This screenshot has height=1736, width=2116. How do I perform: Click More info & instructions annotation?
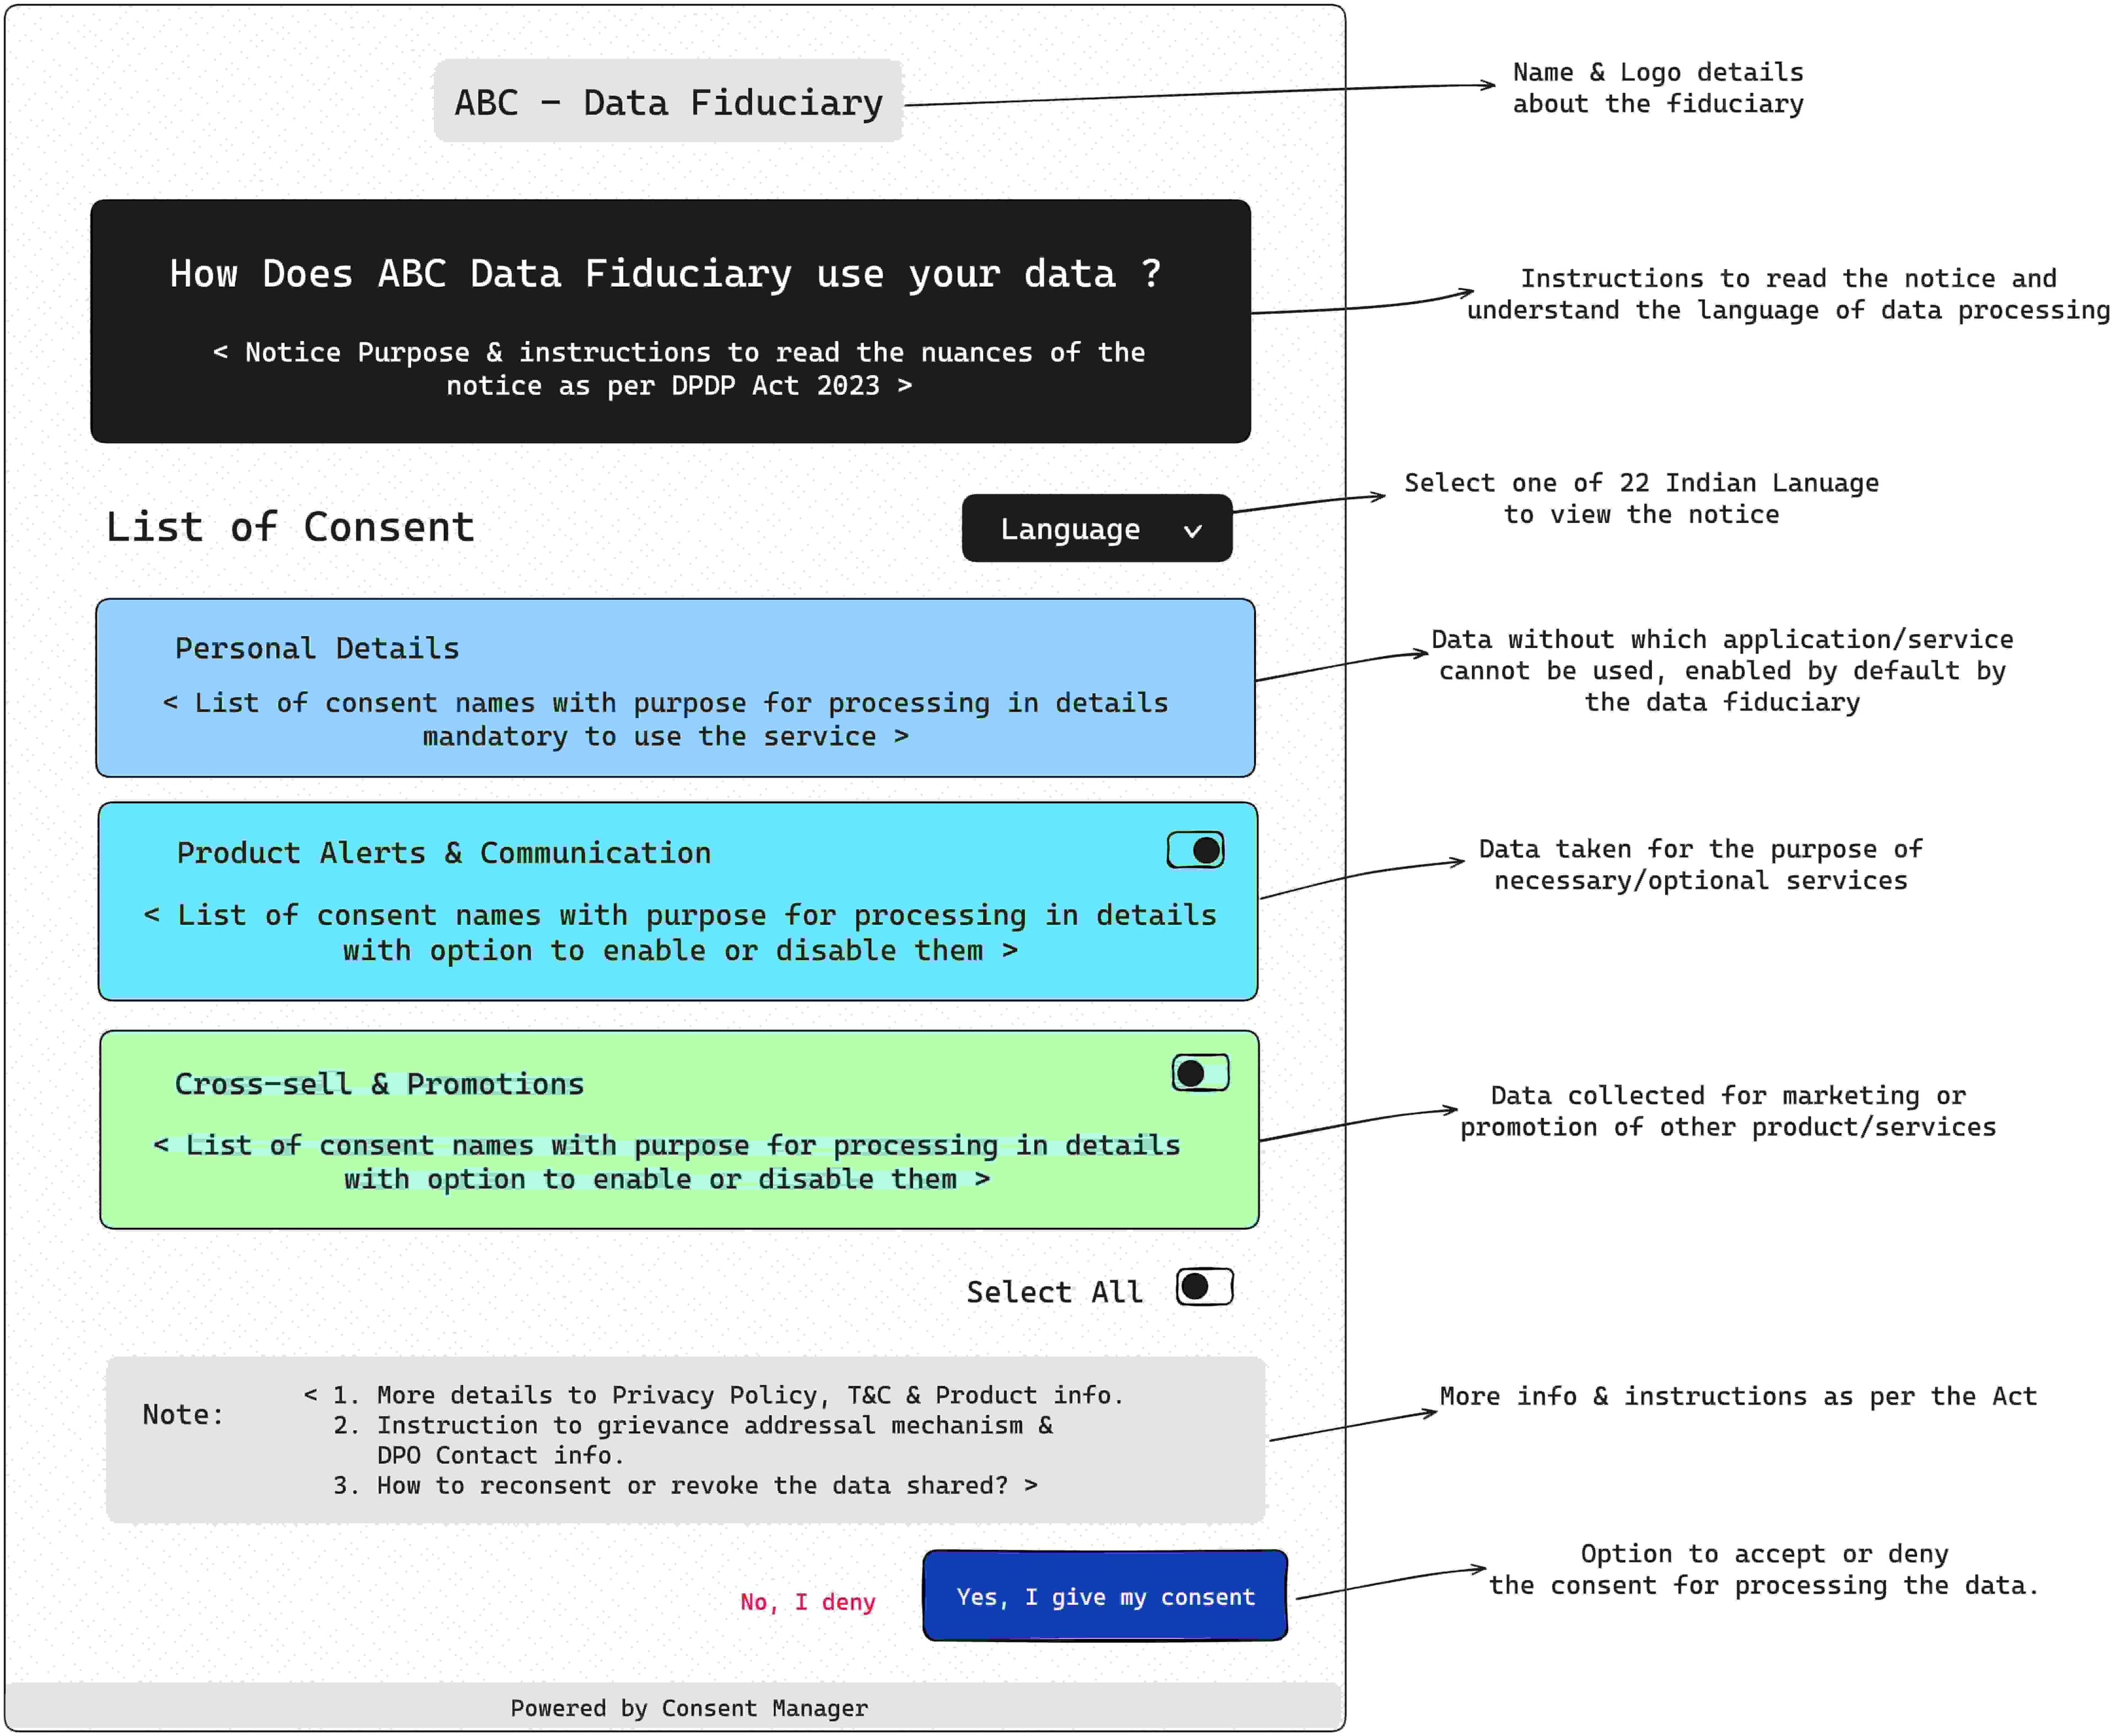(1737, 1396)
